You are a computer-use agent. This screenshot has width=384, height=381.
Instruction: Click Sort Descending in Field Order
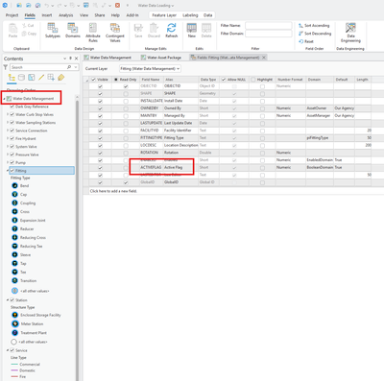point(315,34)
